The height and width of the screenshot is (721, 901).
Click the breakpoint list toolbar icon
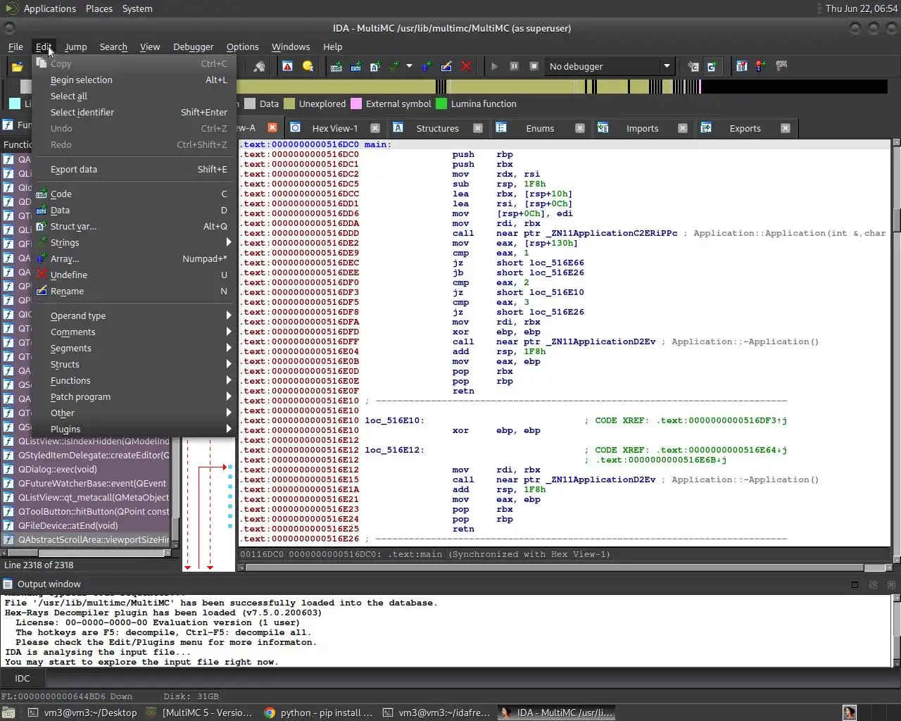click(x=741, y=66)
